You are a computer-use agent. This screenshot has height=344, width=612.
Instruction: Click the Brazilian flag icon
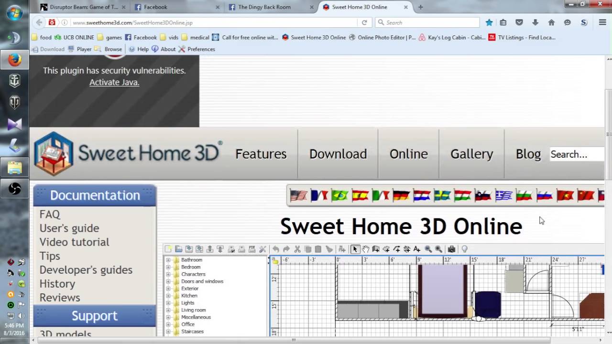[339, 195]
